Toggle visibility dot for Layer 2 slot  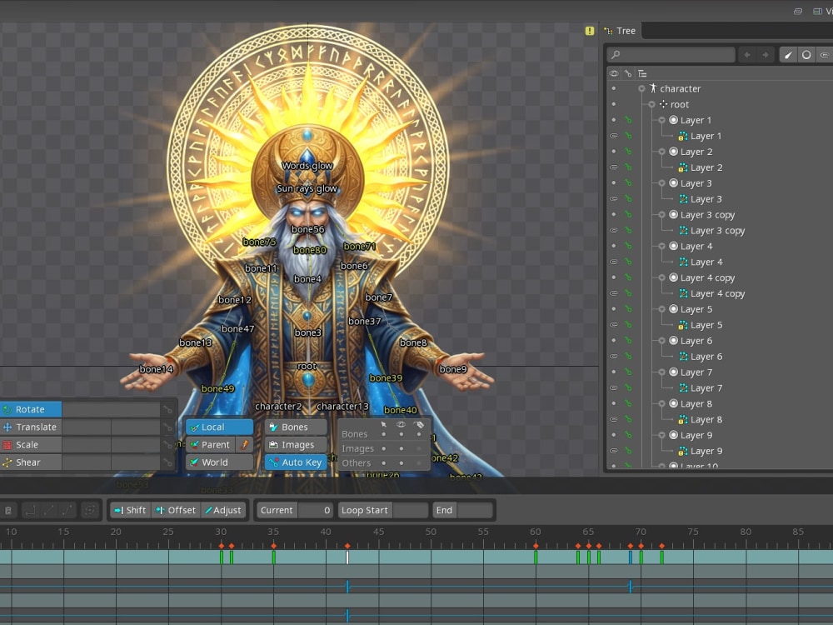click(x=614, y=152)
